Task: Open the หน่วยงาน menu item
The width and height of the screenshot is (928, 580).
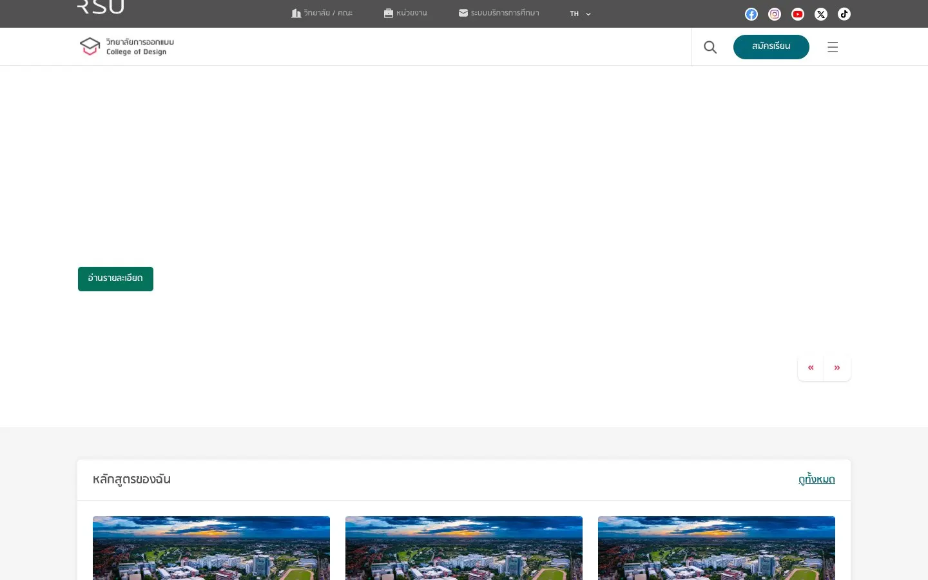Action: pos(405,13)
